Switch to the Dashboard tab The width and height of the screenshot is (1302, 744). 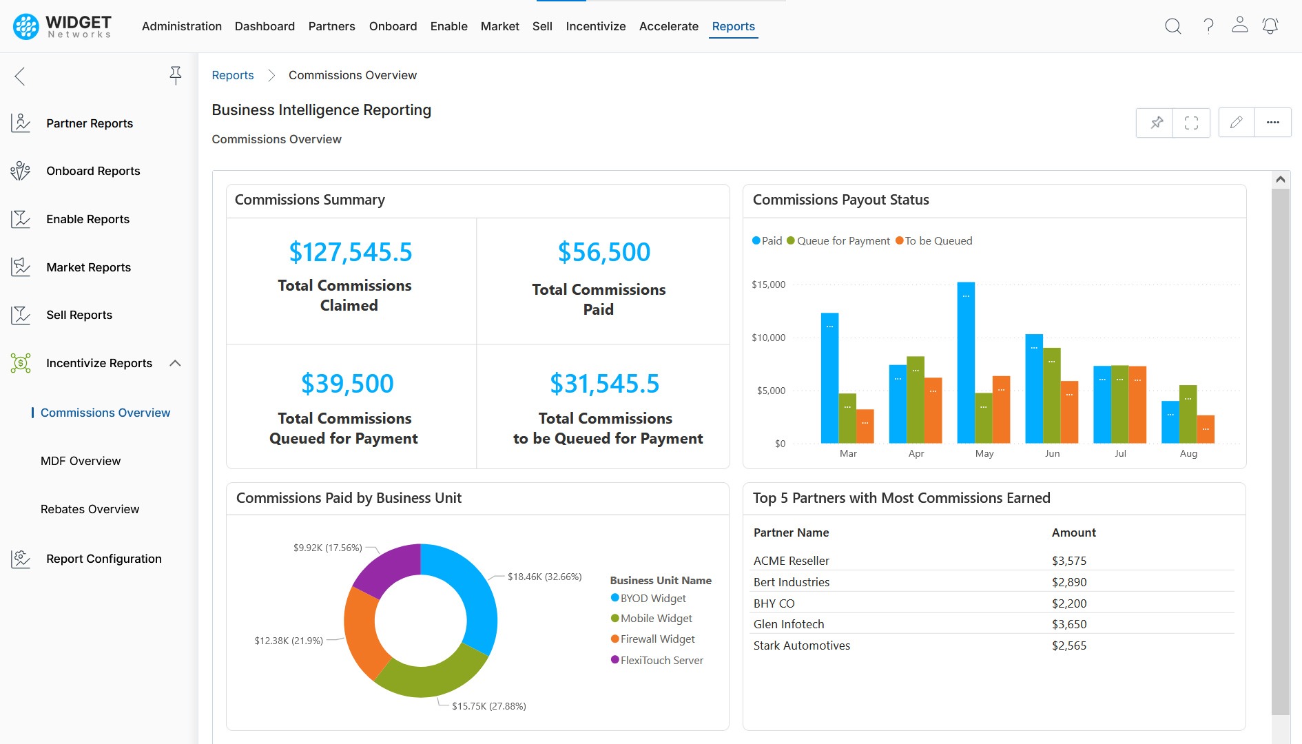coord(265,26)
